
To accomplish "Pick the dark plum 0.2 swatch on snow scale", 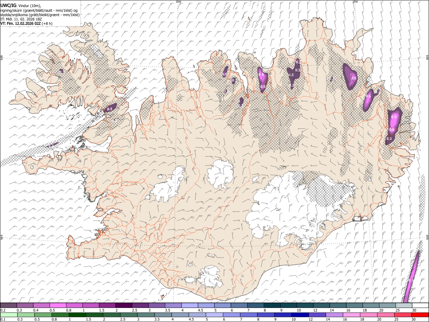I will click(8, 305).
